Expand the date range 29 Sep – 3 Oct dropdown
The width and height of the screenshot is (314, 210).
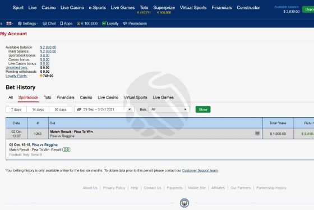point(104,109)
